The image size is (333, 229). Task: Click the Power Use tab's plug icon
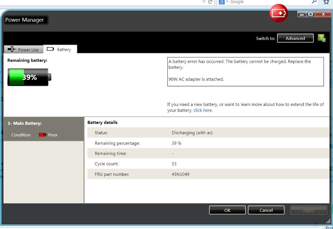[12, 49]
